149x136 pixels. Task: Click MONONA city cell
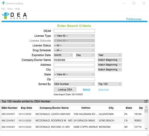click(111, 127)
